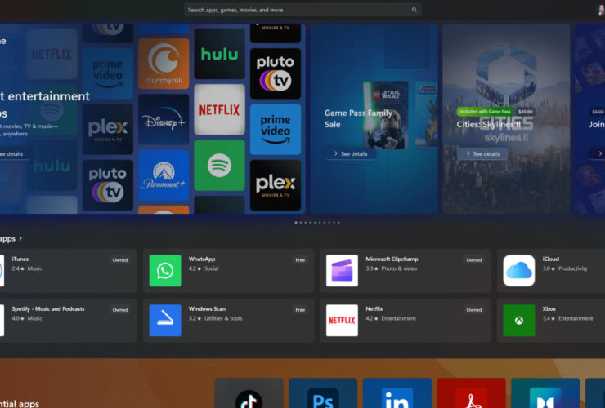Select the Adobe Acrobat tile
This screenshot has width=605, height=408.
[471, 393]
